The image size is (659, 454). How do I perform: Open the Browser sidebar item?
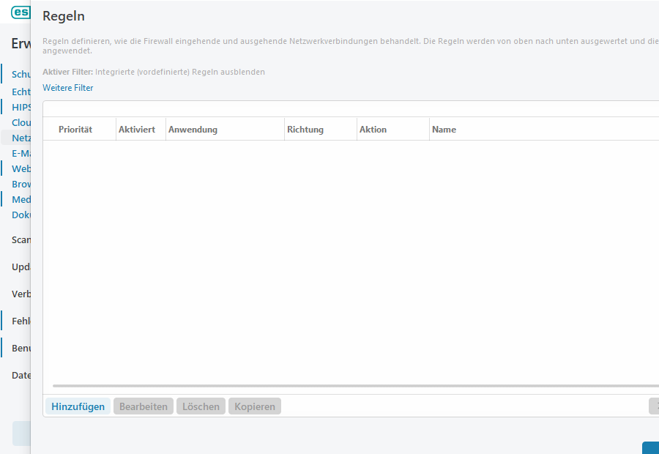coord(21,184)
